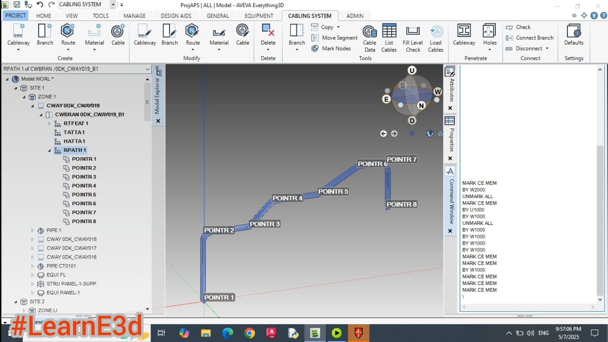Screen dimensions: 608x342
Task: Expand the RTFEAT 1 tree node
Action: click(x=49, y=123)
